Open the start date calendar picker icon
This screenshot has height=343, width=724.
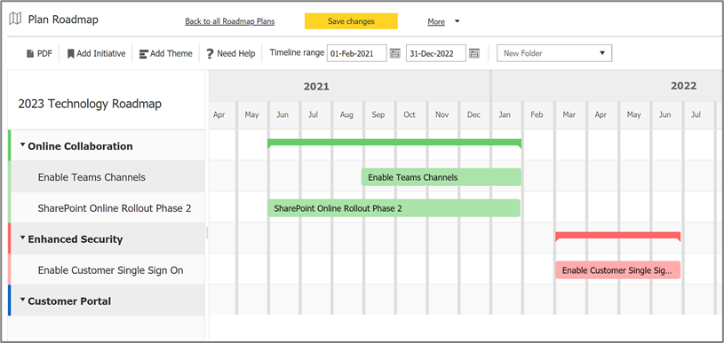click(394, 53)
